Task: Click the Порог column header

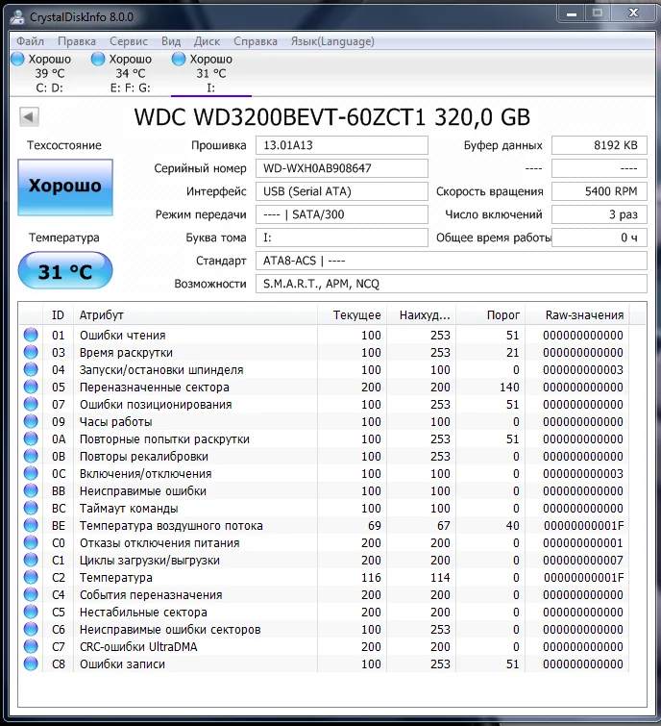Action: tap(491, 315)
